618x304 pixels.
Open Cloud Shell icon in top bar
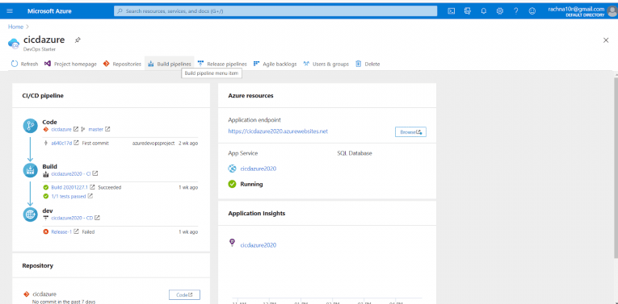[452, 11]
